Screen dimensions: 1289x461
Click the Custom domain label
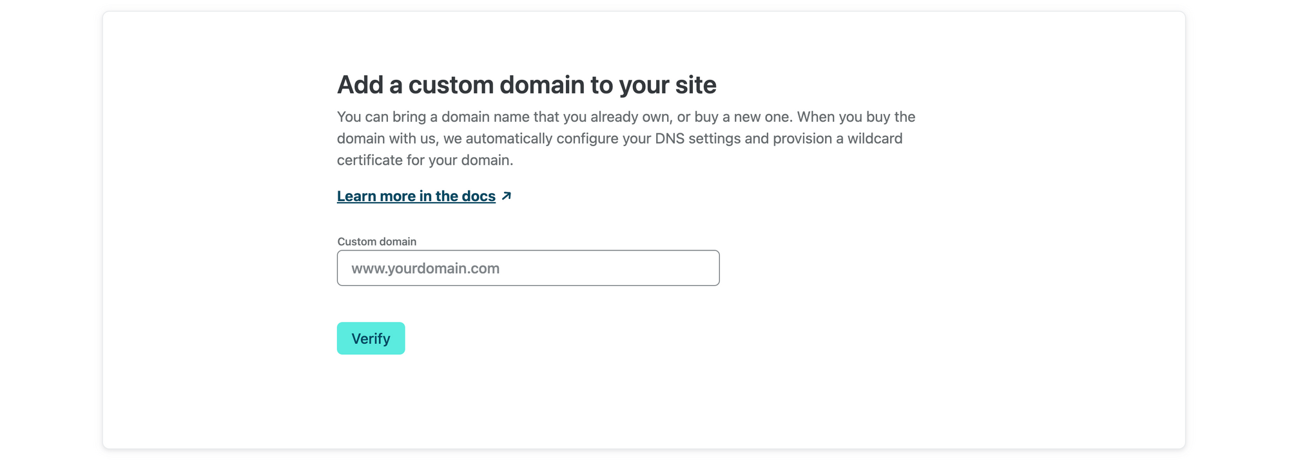pos(376,241)
